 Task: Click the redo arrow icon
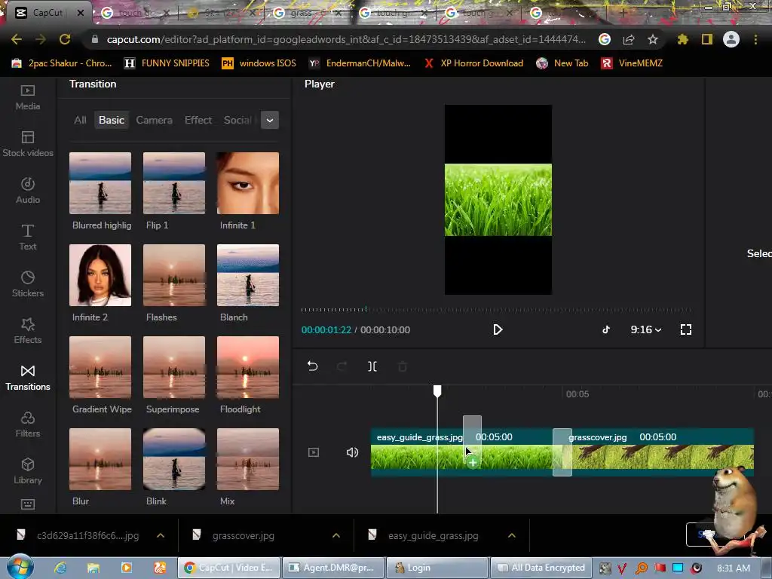342,366
